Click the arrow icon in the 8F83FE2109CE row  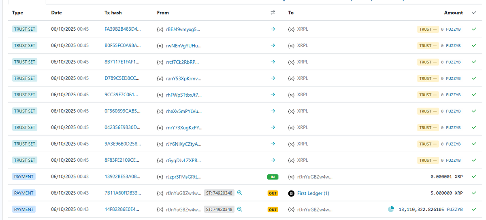pyautogui.click(x=273, y=160)
